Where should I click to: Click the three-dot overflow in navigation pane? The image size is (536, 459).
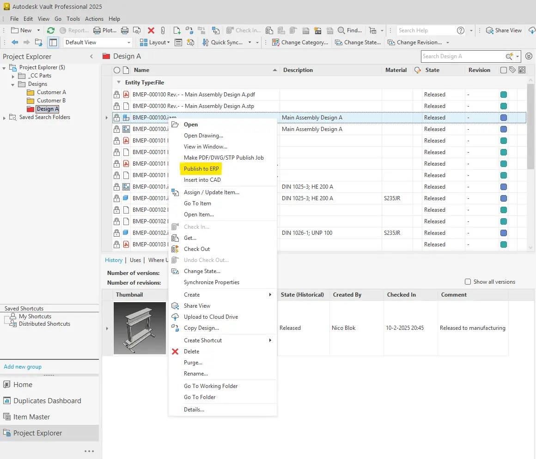click(89, 451)
